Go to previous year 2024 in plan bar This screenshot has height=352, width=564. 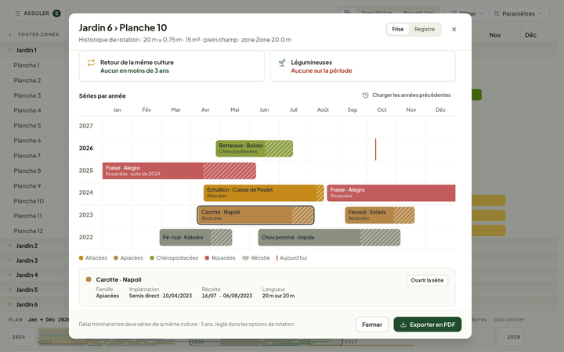[21, 337]
